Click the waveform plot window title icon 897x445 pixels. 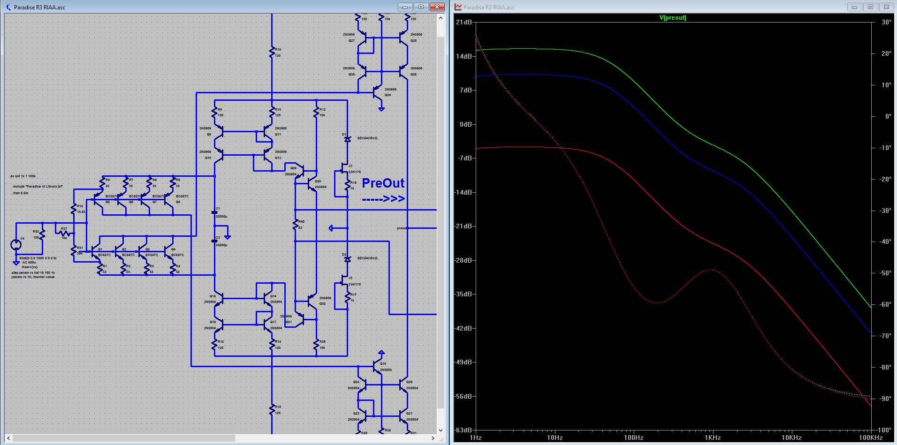tap(458, 7)
